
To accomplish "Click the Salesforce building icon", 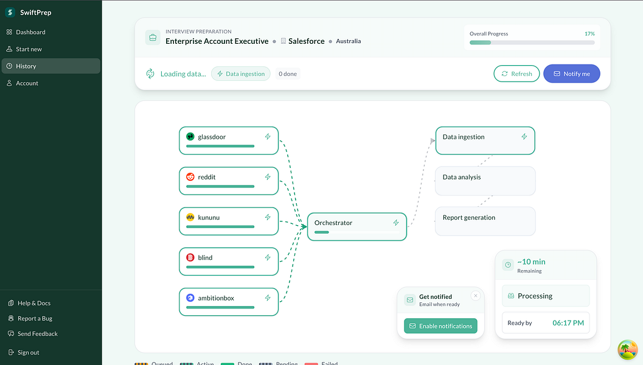I will click(283, 41).
